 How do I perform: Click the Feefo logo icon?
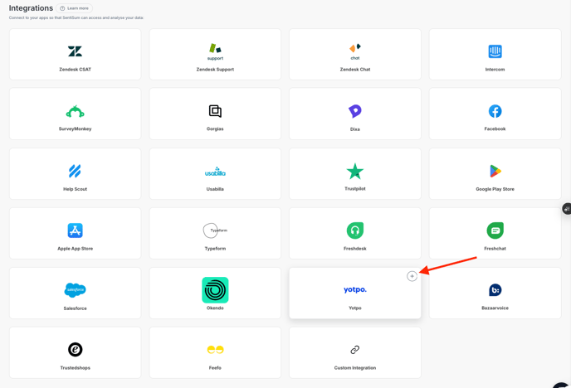[215, 350]
